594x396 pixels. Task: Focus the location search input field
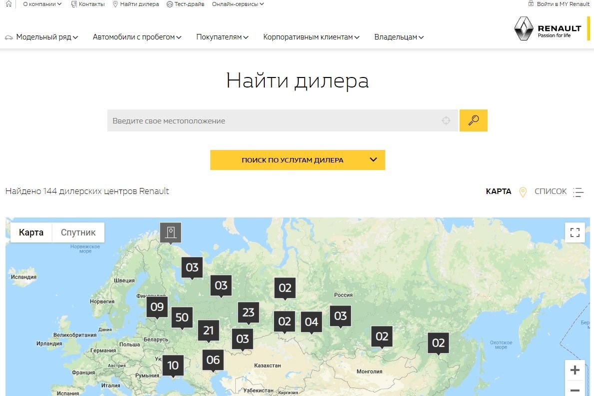tap(282, 120)
